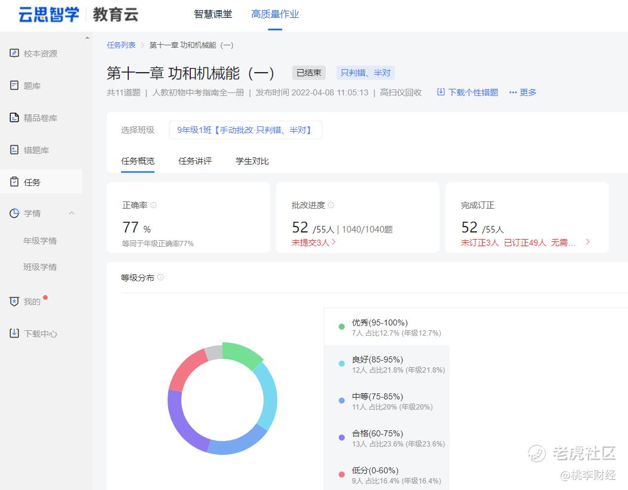Click the 下载个性错题 link
Image resolution: width=628 pixels, height=490 pixels.
pyautogui.click(x=468, y=92)
